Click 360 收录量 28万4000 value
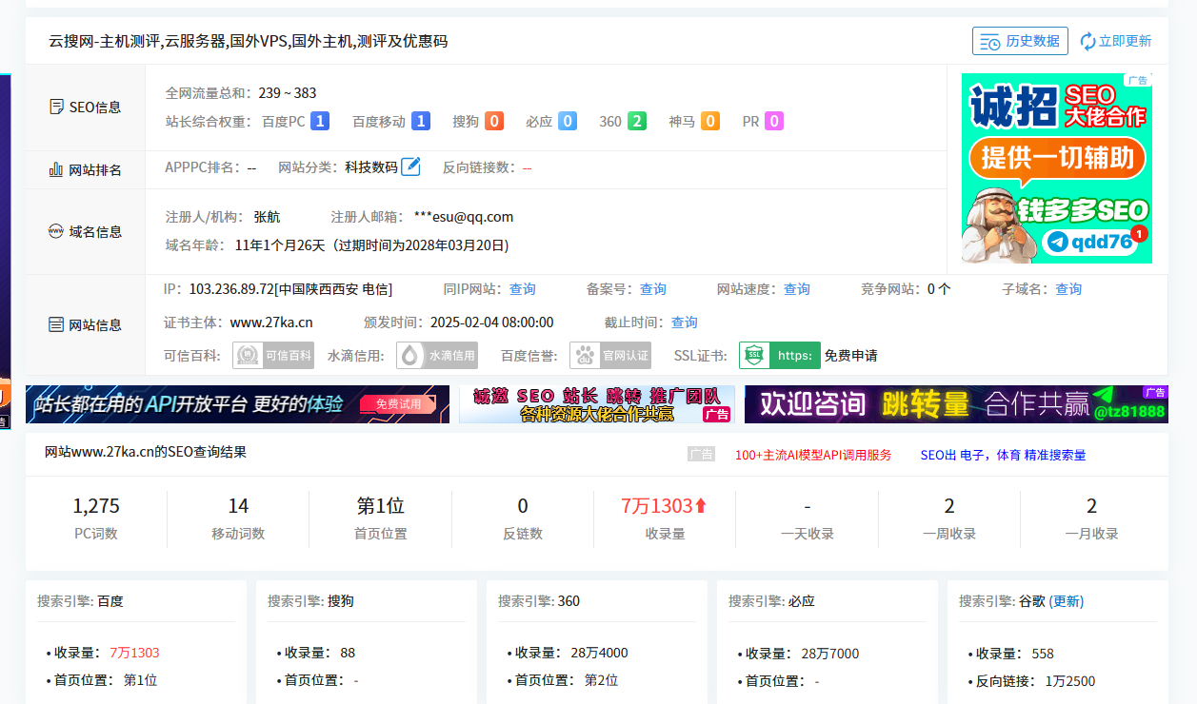 point(599,653)
